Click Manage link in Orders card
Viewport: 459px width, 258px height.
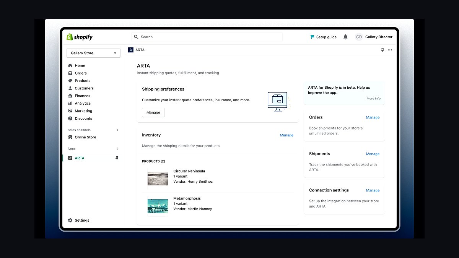(x=373, y=118)
